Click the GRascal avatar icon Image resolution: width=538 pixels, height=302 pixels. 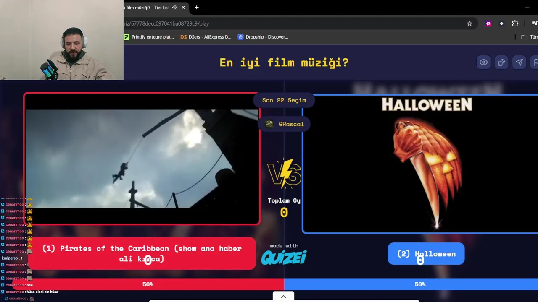[x=269, y=124]
